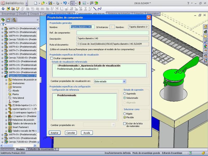Select the Spline curve tool
Screen dimensions: 208x156
coord(100,9)
